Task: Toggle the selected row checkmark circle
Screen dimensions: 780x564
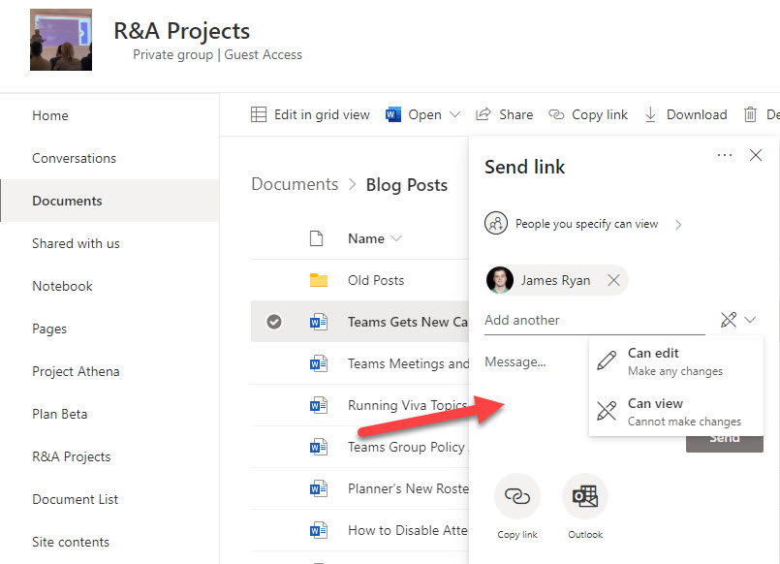Action: click(274, 322)
